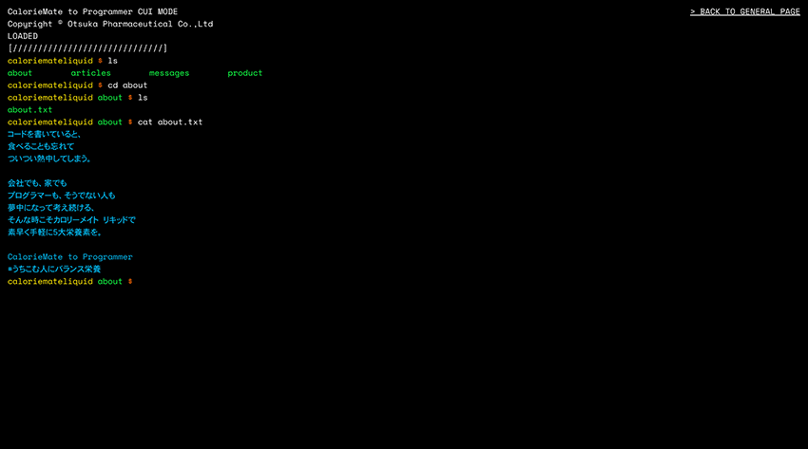This screenshot has height=449, width=808.
Task: Click the #うちこむ人にバランス栄養 hashtag line
Action: coord(54,270)
